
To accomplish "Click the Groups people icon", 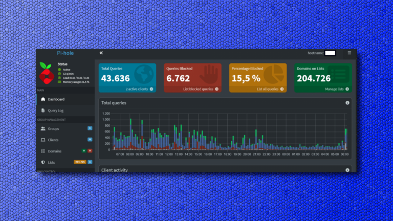I will (x=43, y=128).
